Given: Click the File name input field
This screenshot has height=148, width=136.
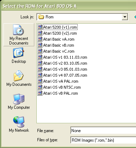Looking at the screenshot, I should 103,130.
